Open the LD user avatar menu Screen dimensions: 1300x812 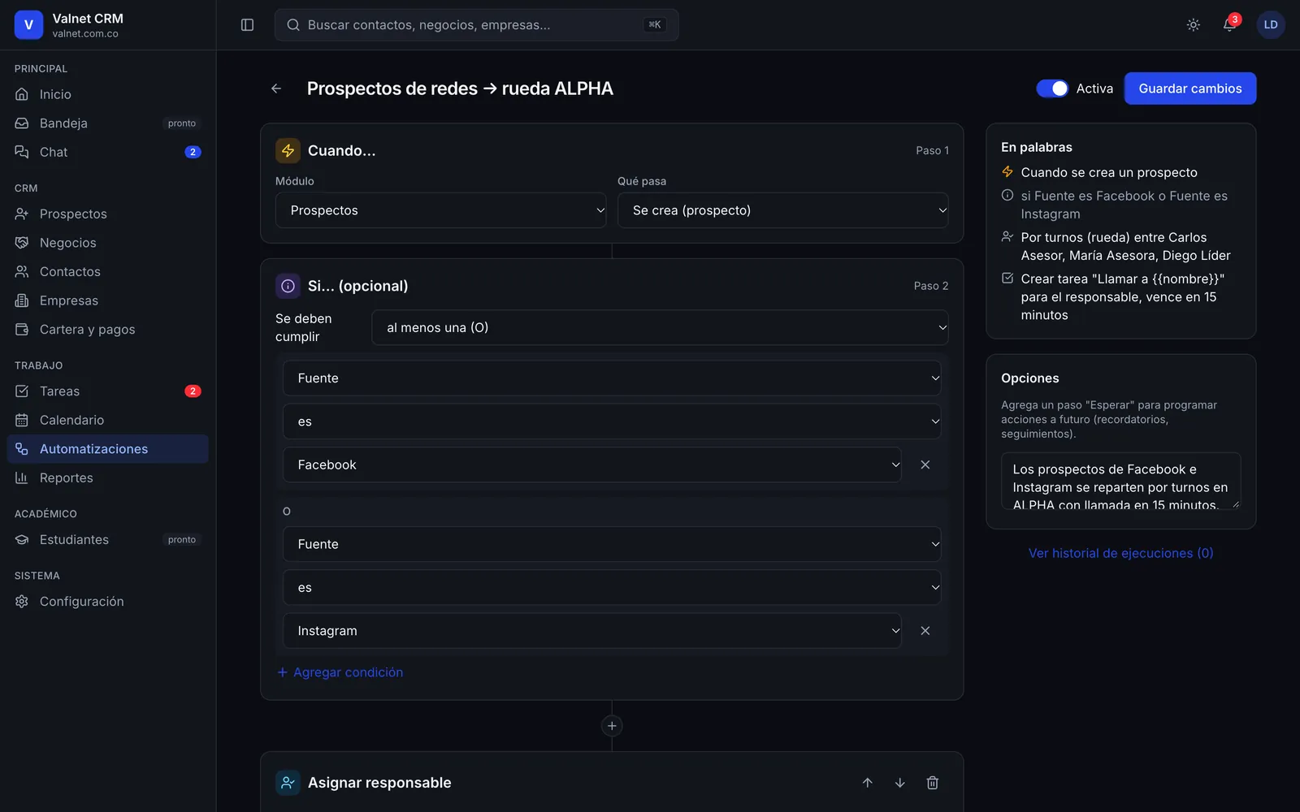coord(1271,25)
